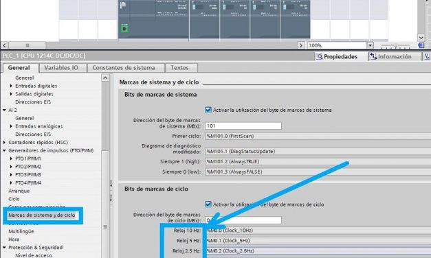Viewport: 431px width, 258px height.
Task: Edit clock memory byte address field
Action: 243,220
